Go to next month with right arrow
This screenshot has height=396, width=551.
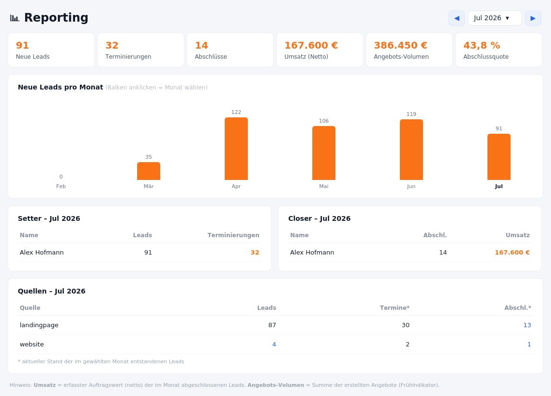coord(533,18)
